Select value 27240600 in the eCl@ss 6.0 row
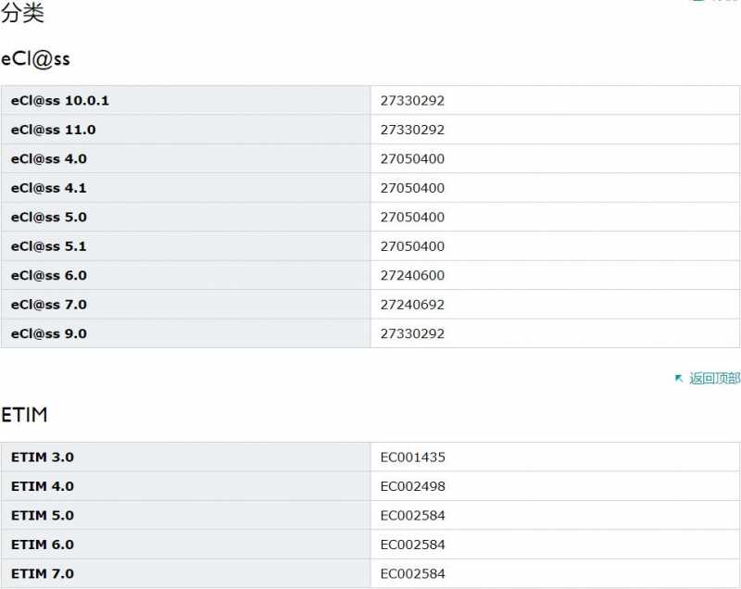 412,275
